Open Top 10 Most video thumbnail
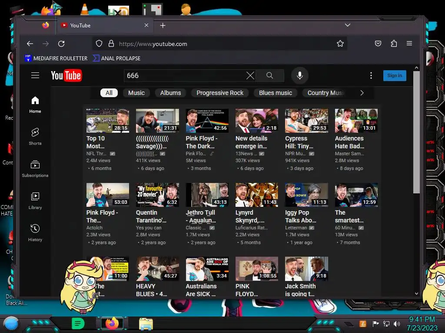The image size is (445, 333). pyautogui.click(x=108, y=121)
